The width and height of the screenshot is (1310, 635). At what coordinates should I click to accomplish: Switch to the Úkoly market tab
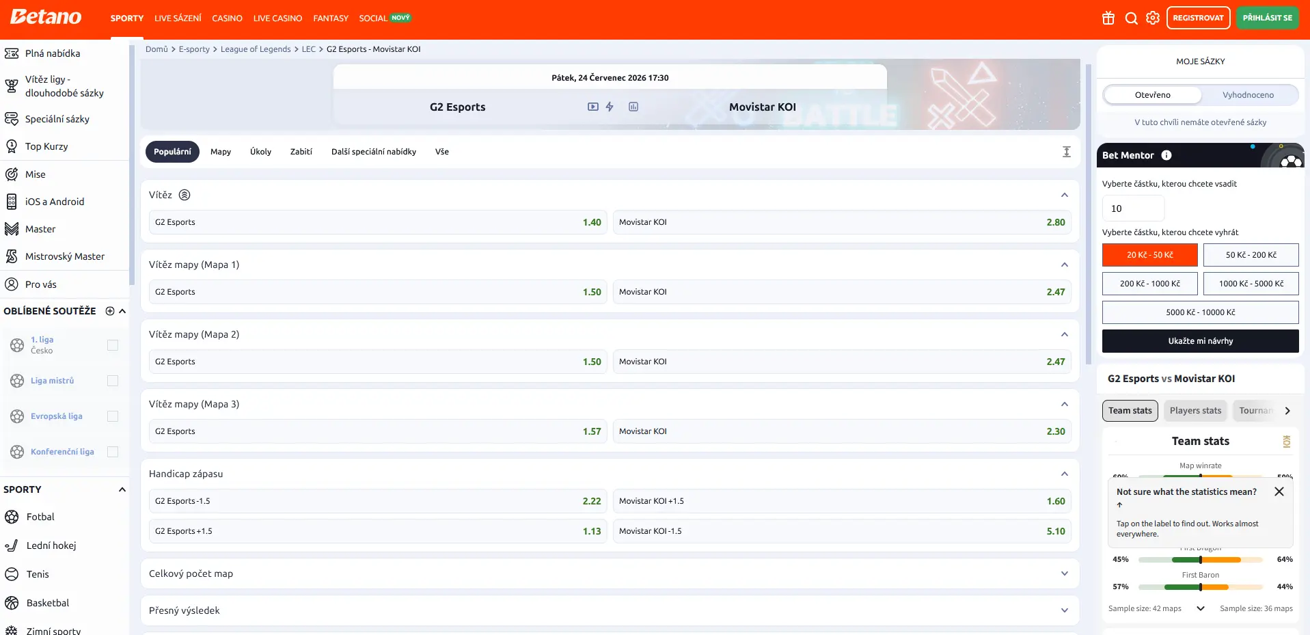[x=260, y=152]
